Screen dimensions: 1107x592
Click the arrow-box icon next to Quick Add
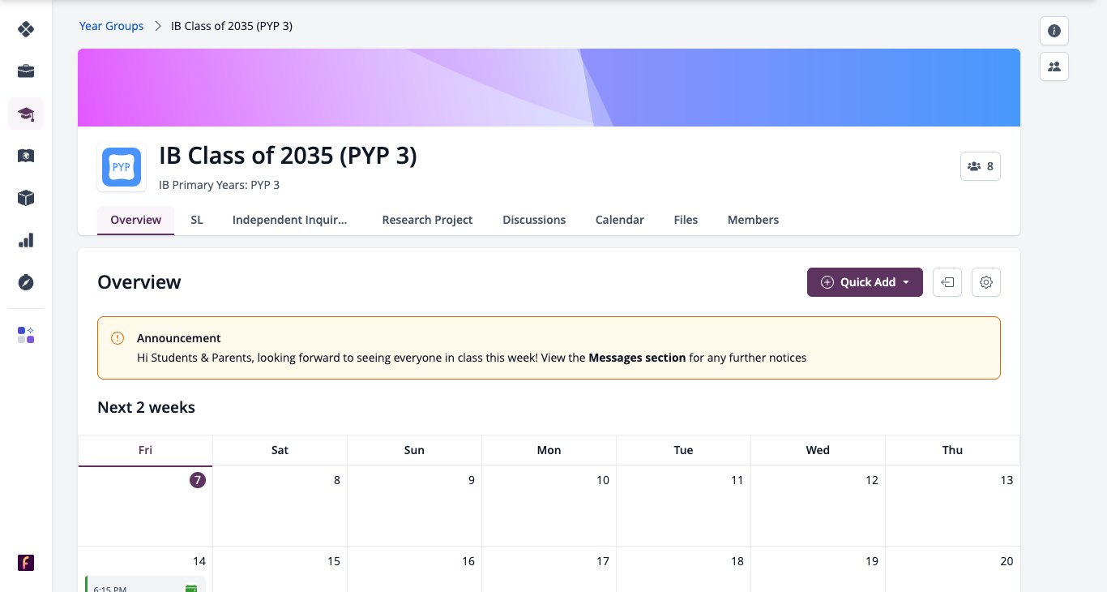tap(947, 282)
